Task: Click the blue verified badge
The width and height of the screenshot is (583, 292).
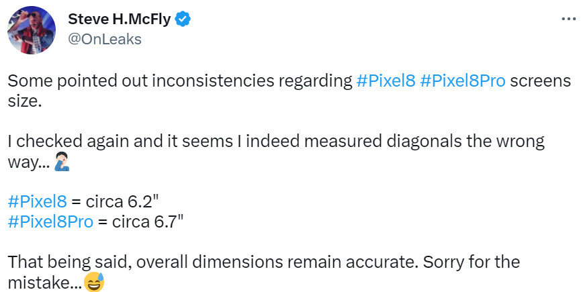Action: 183,19
